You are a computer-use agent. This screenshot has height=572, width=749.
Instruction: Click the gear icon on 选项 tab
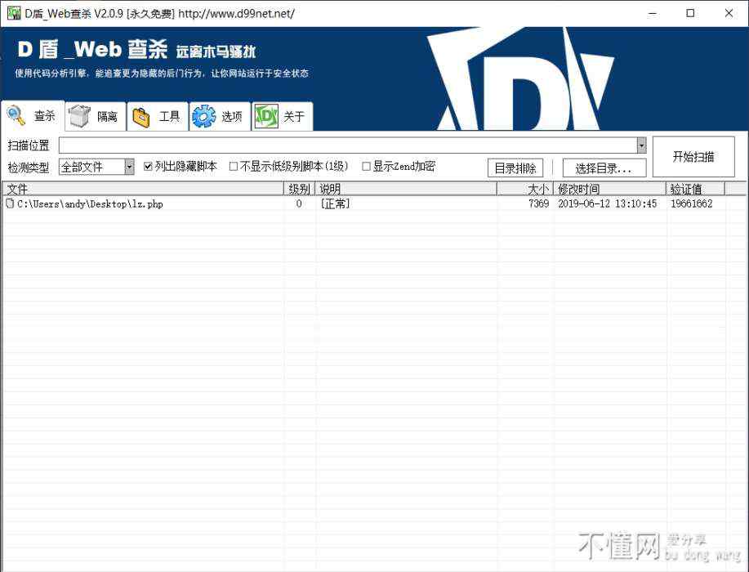coord(203,117)
